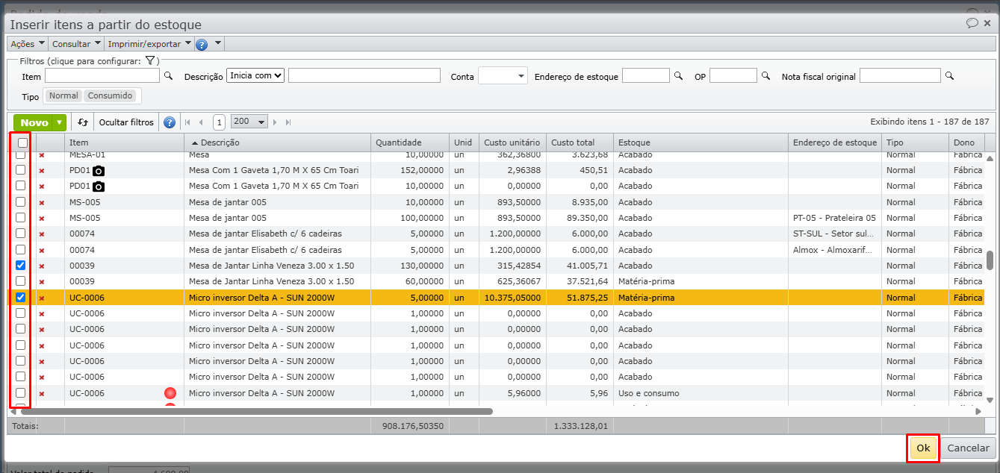Viewport: 1000px width, 473px height.
Task: Uncheck the highlighted UC-0006 Matéria-prima row checkbox
Action: click(21, 297)
